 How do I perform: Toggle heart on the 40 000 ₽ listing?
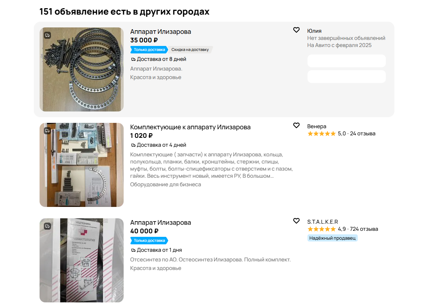click(296, 221)
